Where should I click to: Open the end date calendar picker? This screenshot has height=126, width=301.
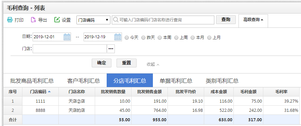pyautogui.click(x=118, y=37)
